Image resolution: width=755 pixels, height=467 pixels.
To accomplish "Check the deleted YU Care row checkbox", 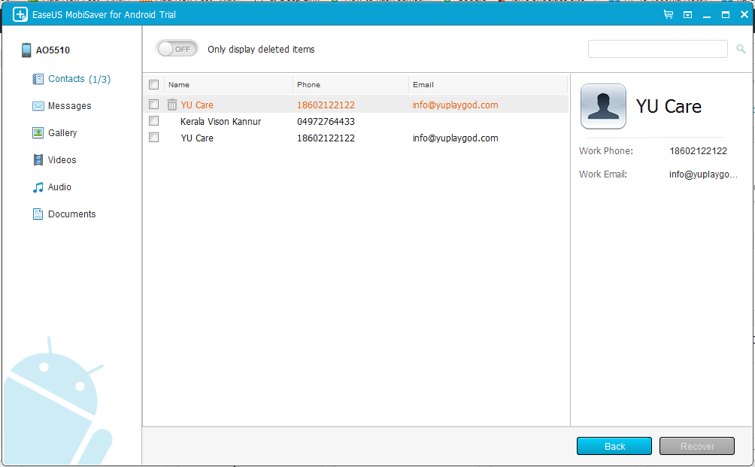I will [153, 104].
